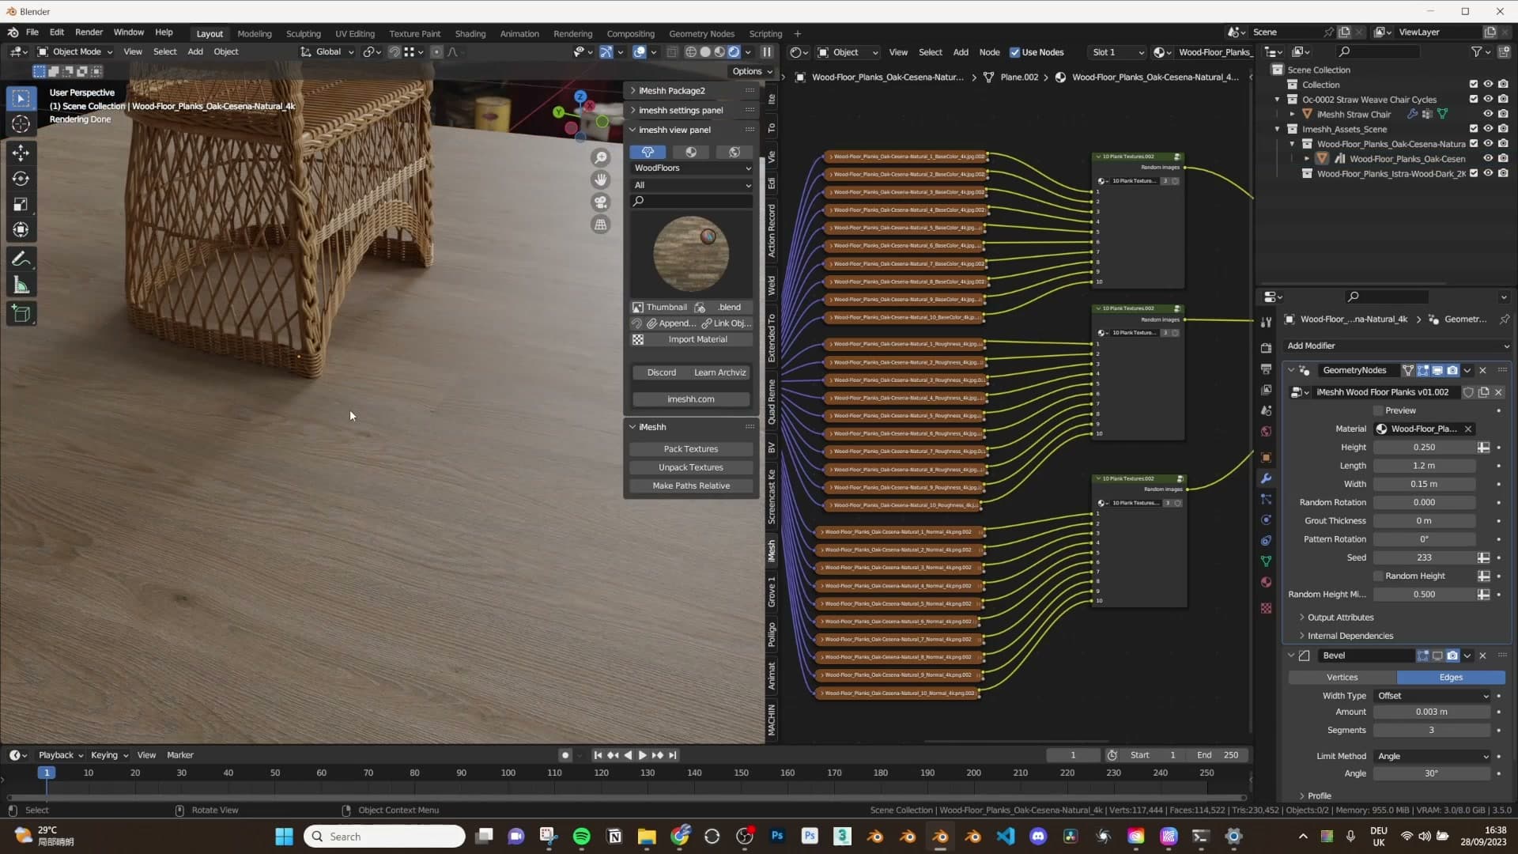1518x854 pixels.
Task: Select Vertices in the Bevel modifier
Action: tap(1342, 678)
